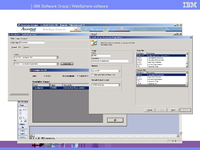Image resolution: width=200 pixels, height=150 pixels.
Task: Click the Back button in wizard
Action: (161, 110)
